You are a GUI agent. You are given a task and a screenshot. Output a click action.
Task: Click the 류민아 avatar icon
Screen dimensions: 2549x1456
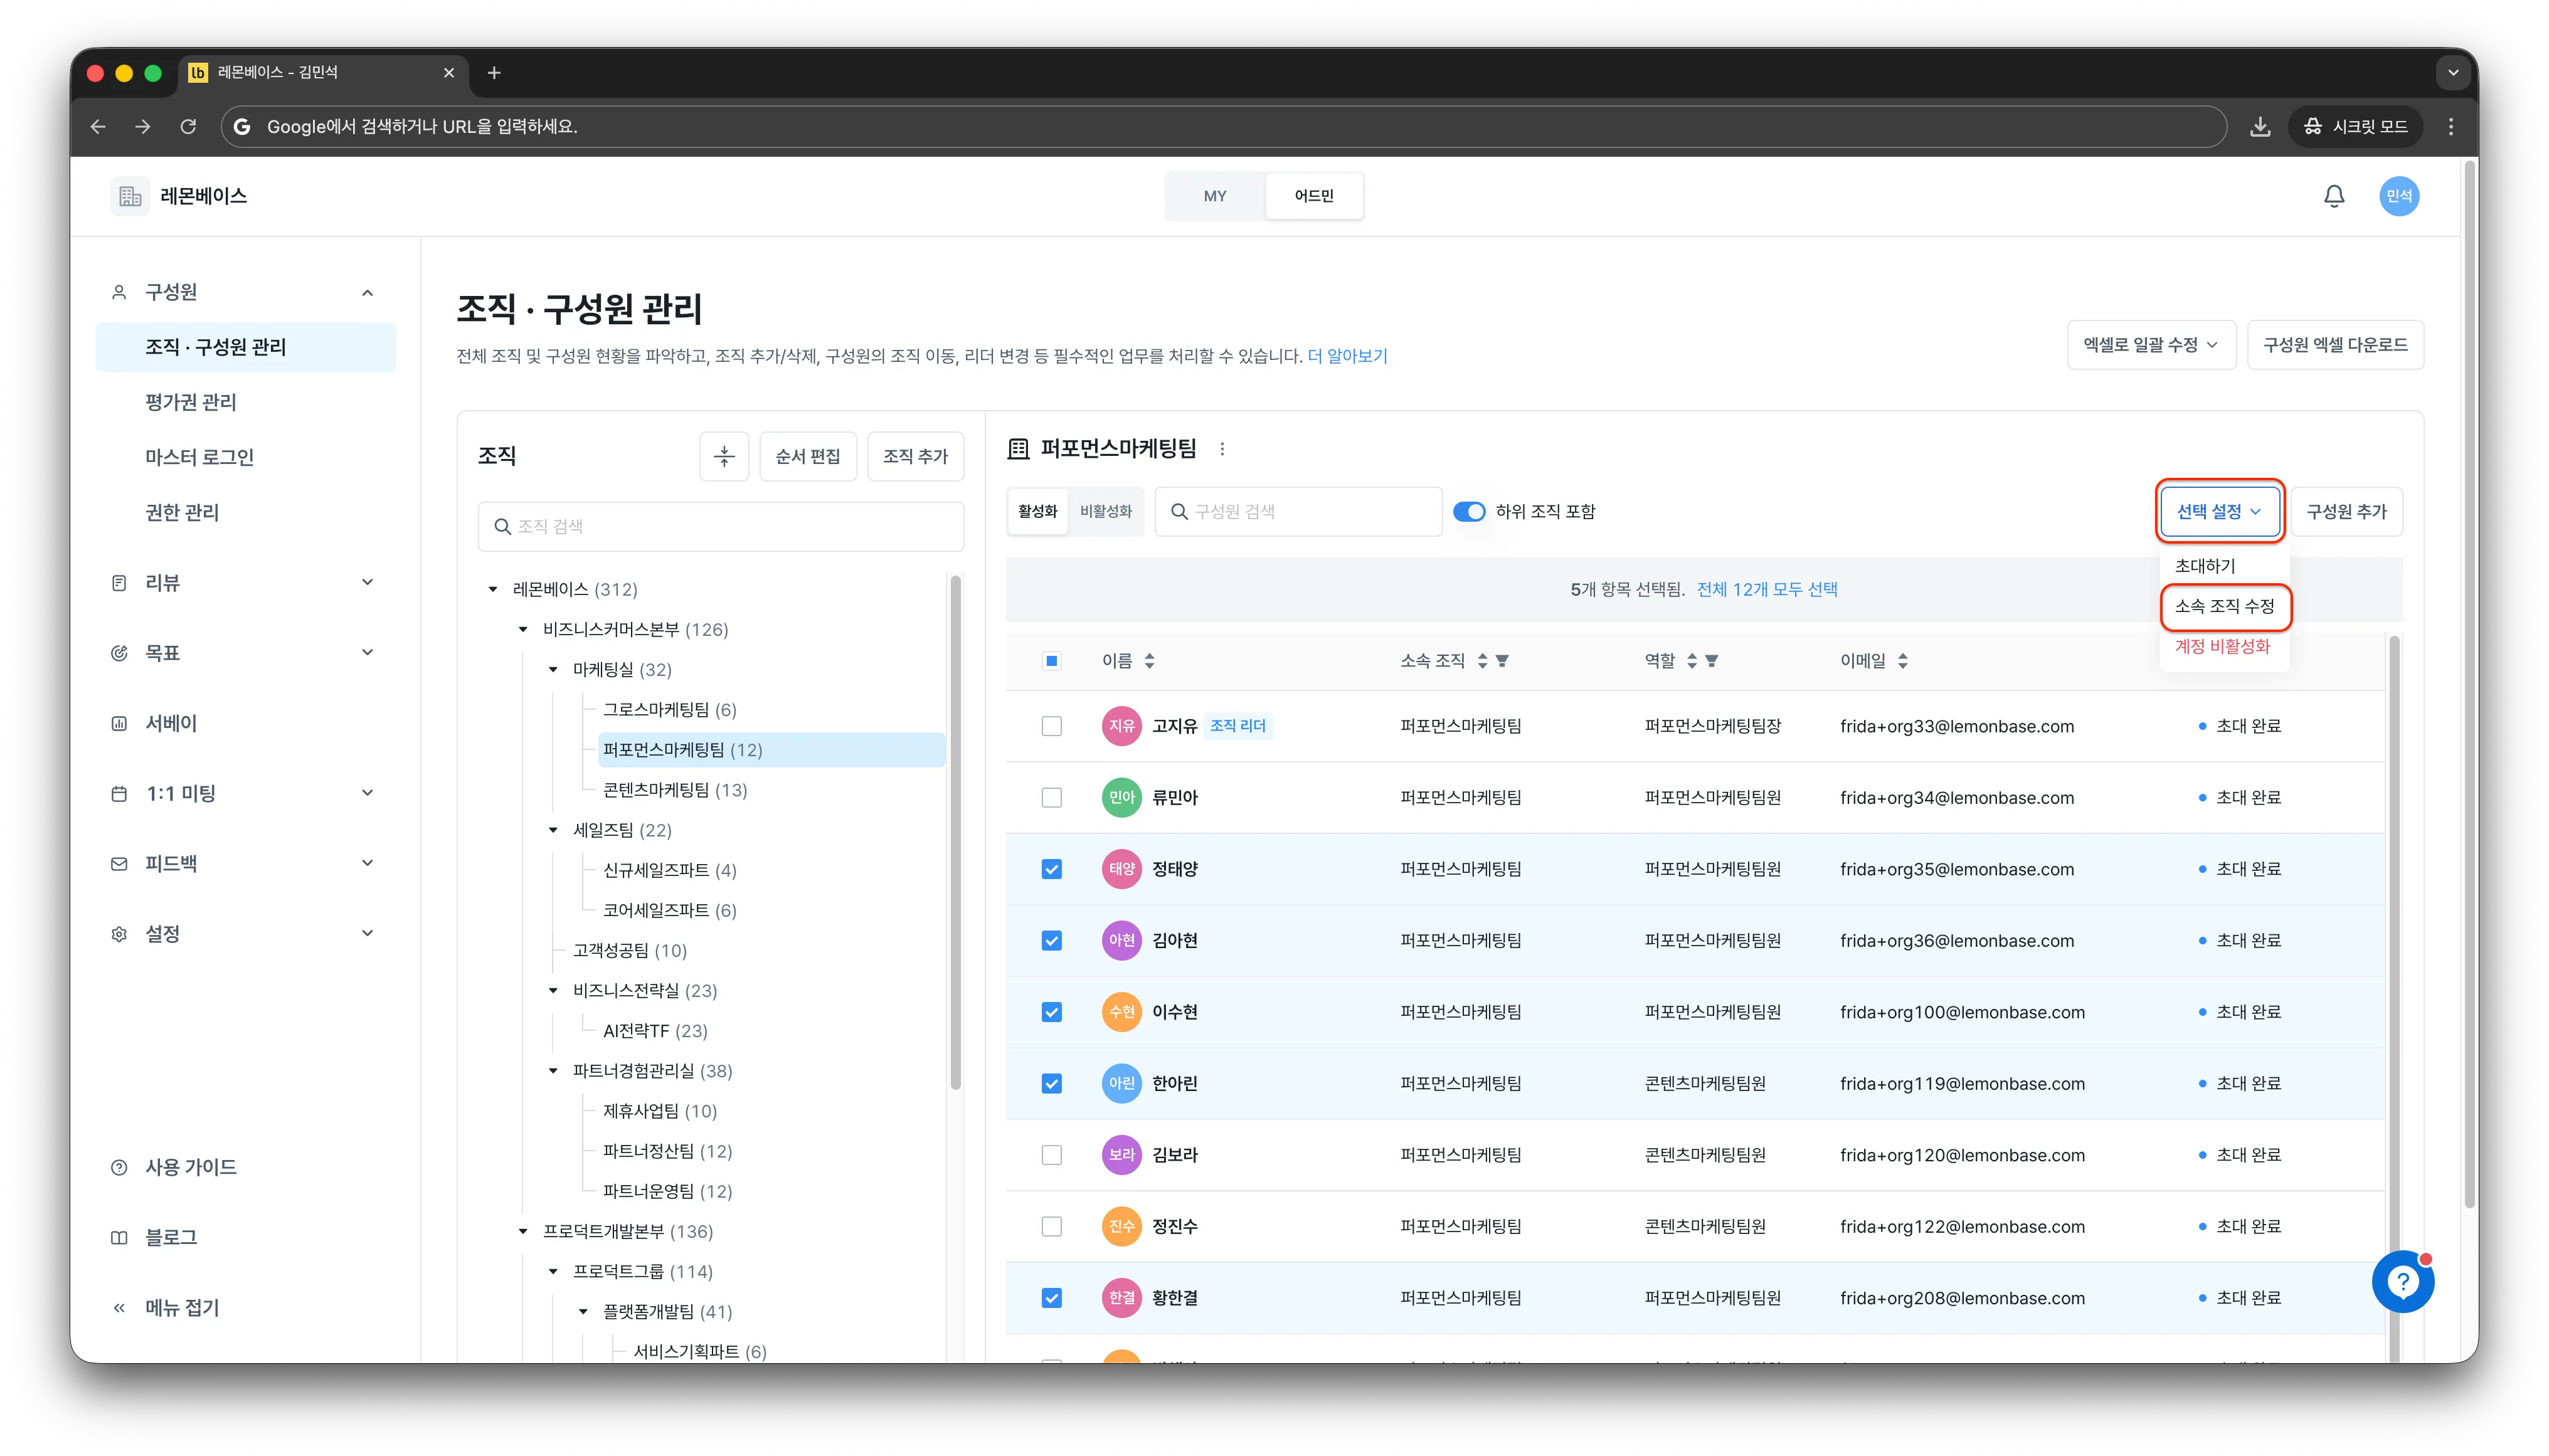(1121, 798)
